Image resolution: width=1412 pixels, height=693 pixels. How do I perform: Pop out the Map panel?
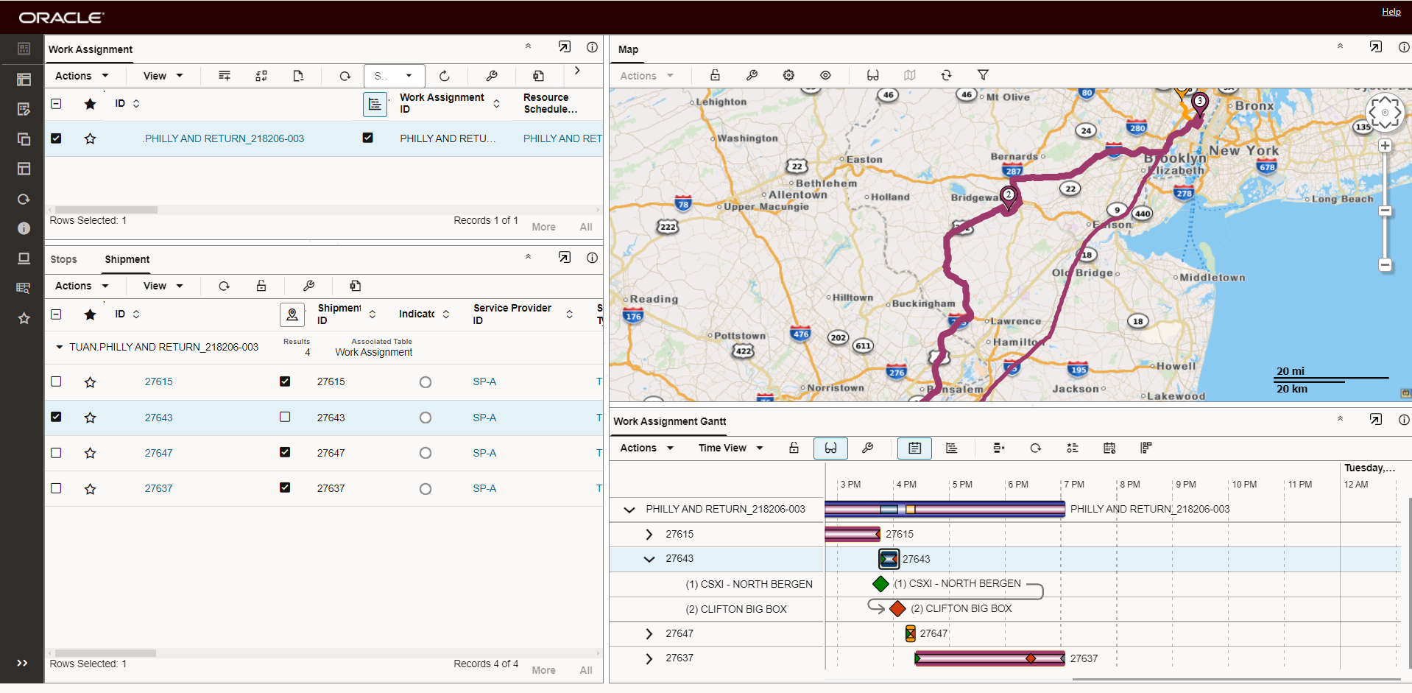click(x=1375, y=47)
